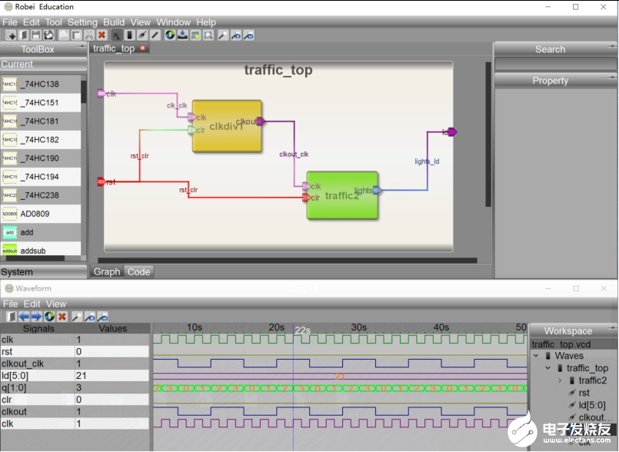Click the globe refresh icon in Waveform toolbar
Screen dimensions: 619x452
[x=49, y=317]
